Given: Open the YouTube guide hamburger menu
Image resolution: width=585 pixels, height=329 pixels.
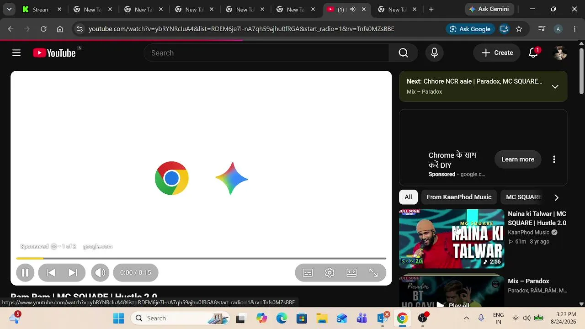Looking at the screenshot, I should tap(16, 53).
